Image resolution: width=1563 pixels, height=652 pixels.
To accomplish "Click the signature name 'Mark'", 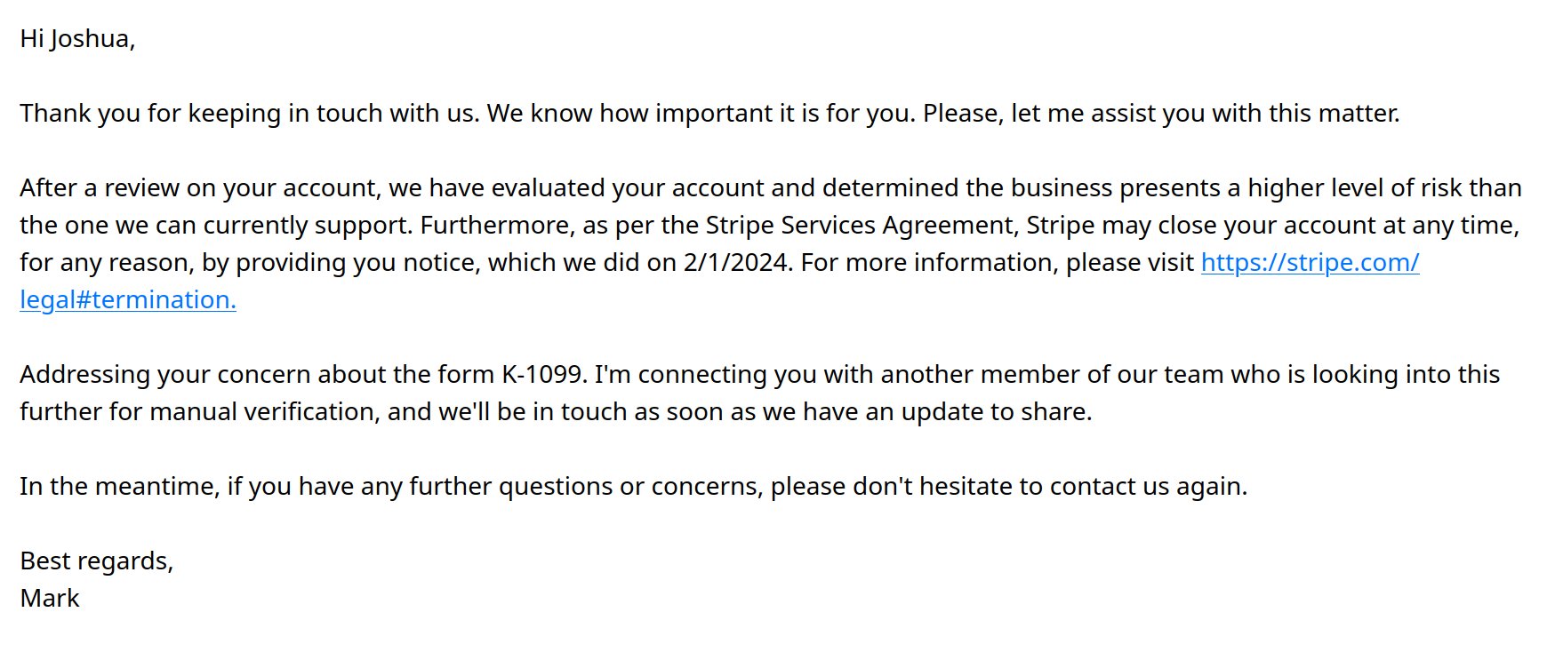I will [x=50, y=598].
